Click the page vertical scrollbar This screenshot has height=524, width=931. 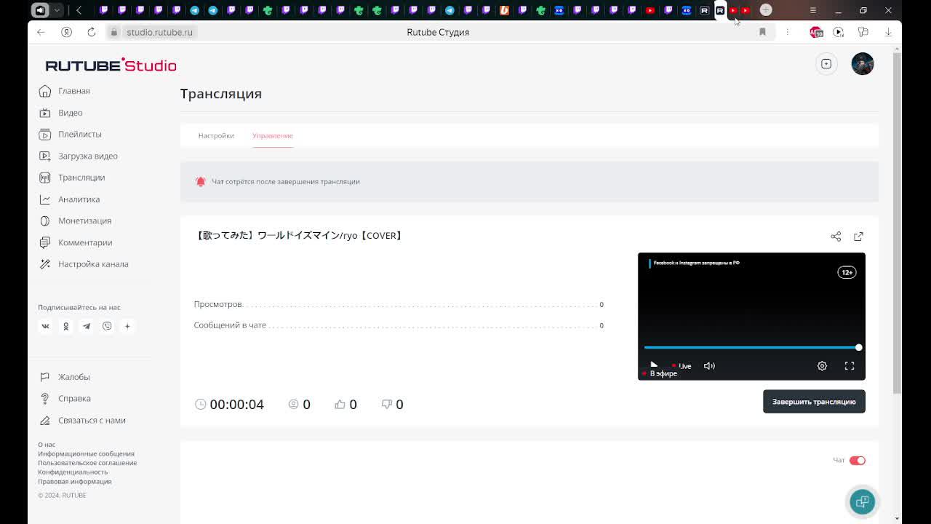(x=898, y=222)
